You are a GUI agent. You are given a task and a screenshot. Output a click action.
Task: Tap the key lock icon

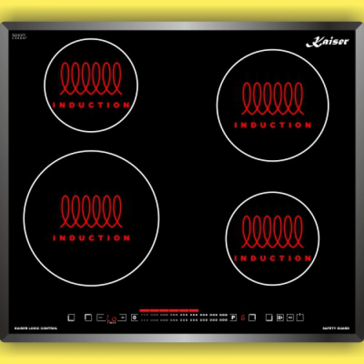290,318
